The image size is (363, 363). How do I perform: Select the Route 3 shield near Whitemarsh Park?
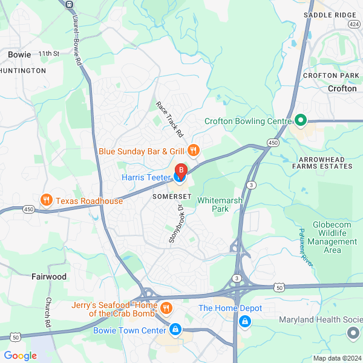tap(251, 185)
